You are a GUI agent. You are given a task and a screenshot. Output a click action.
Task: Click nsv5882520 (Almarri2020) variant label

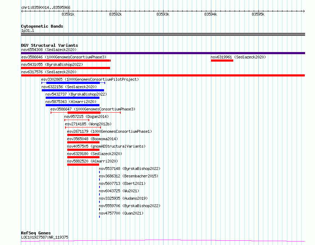92,161
